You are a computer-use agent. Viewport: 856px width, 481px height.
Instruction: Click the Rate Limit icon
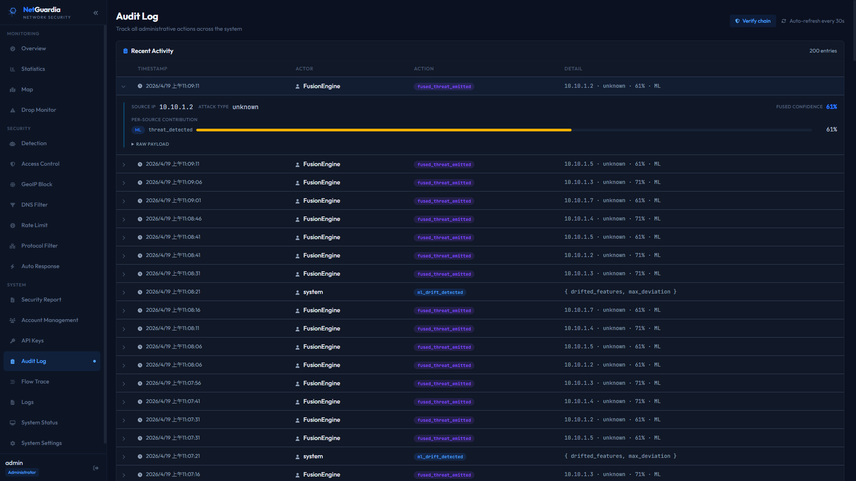tap(12, 226)
